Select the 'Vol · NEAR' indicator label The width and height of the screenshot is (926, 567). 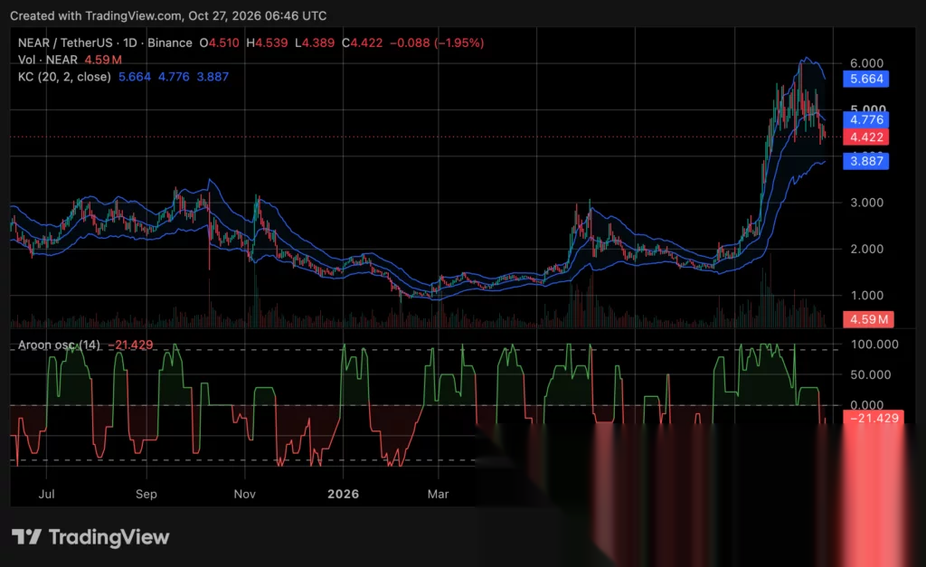[48, 60]
